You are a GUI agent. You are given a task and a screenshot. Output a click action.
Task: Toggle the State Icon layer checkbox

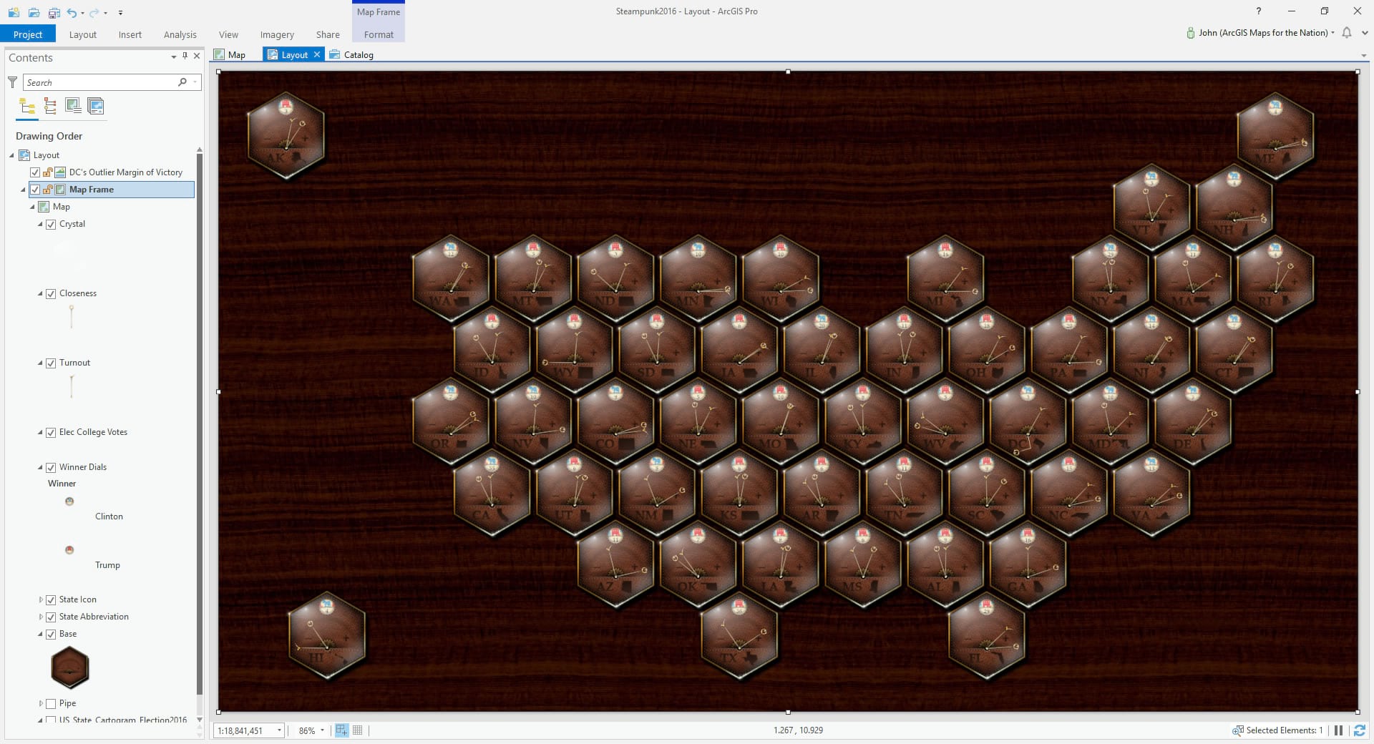pos(51,599)
